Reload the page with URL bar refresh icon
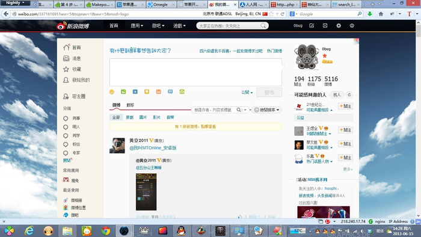The width and height of the screenshot is (421, 237). pyautogui.click(x=283, y=14)
